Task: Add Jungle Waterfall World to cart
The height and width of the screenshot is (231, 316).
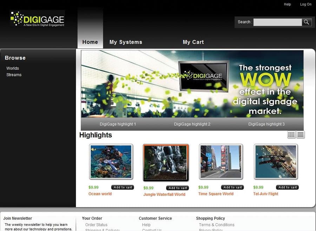Action: tap(178, 188)
